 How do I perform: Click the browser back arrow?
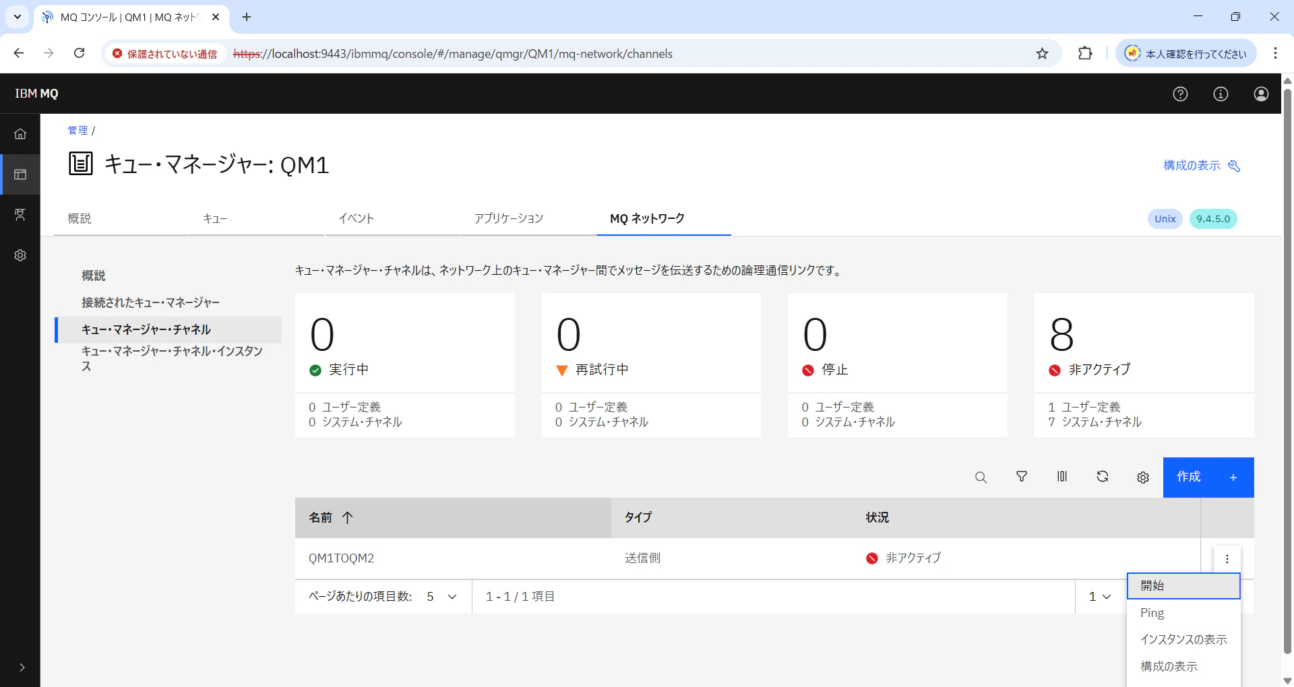19,53
